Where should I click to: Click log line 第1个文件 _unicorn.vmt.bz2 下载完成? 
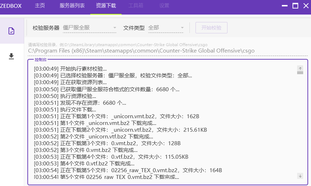[x=95, y=123]
